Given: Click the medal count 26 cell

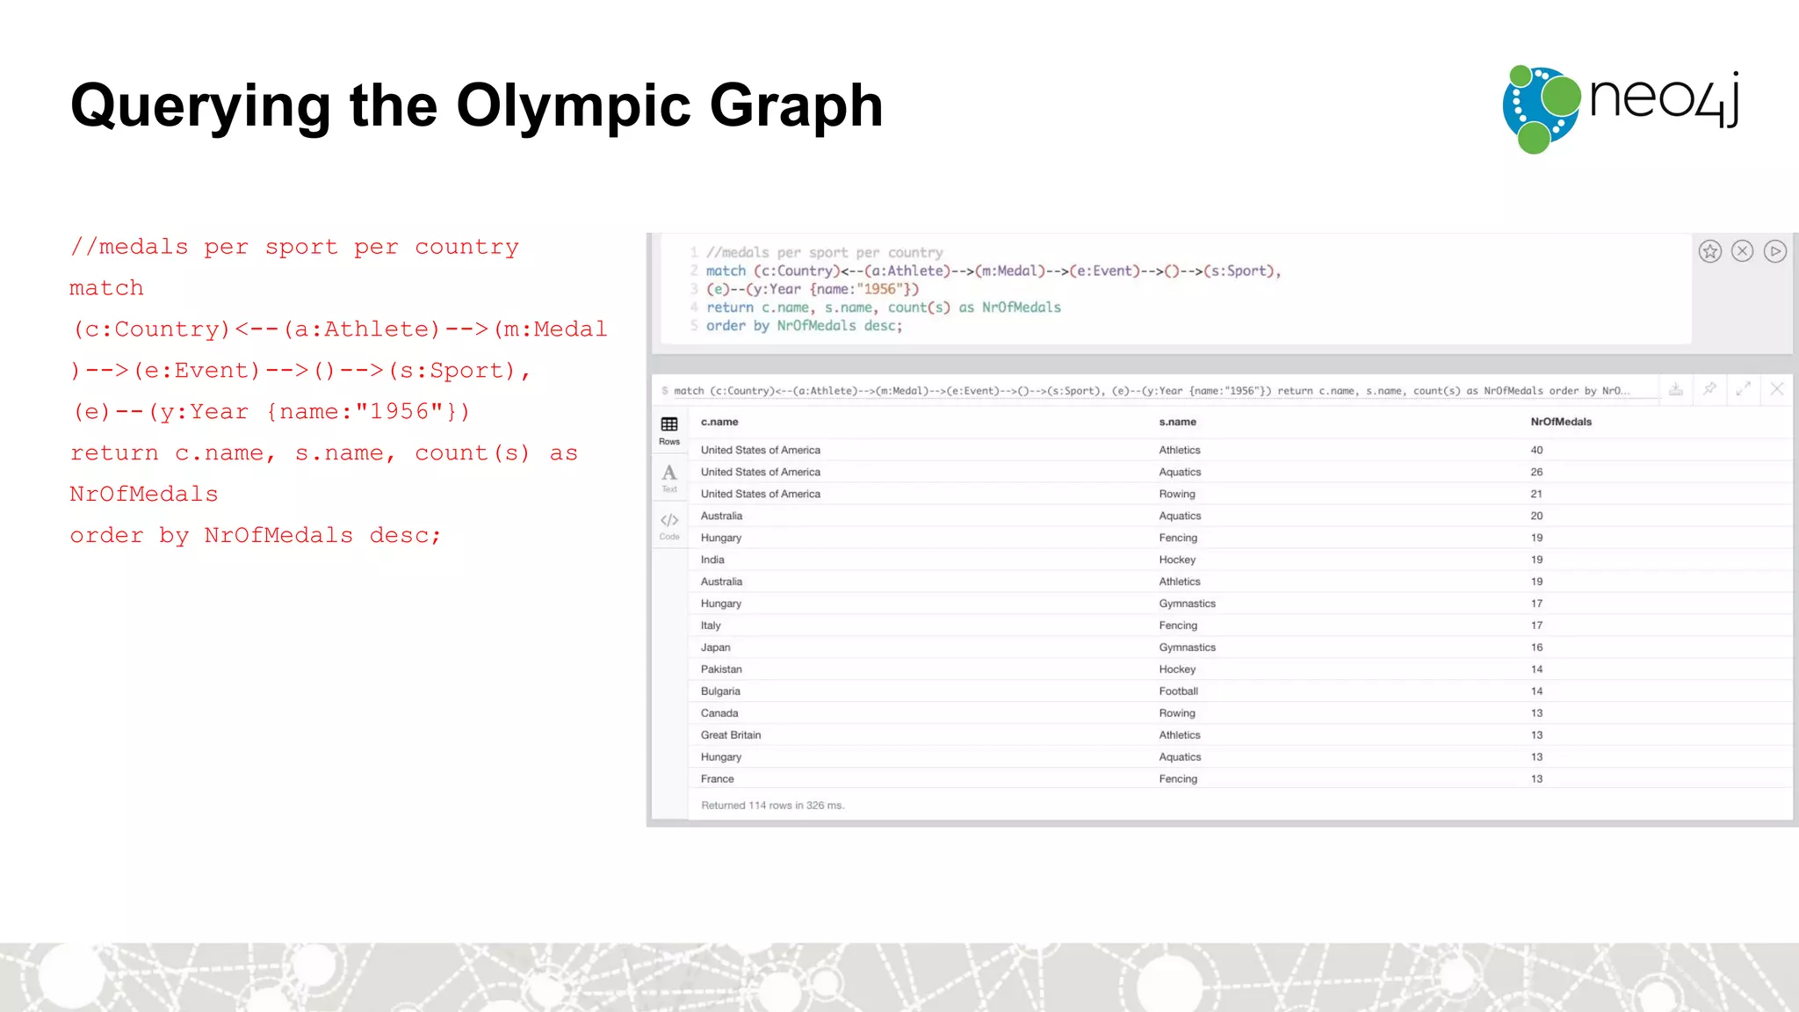Looking at the screenshot, I should [x=1536, y=472].
